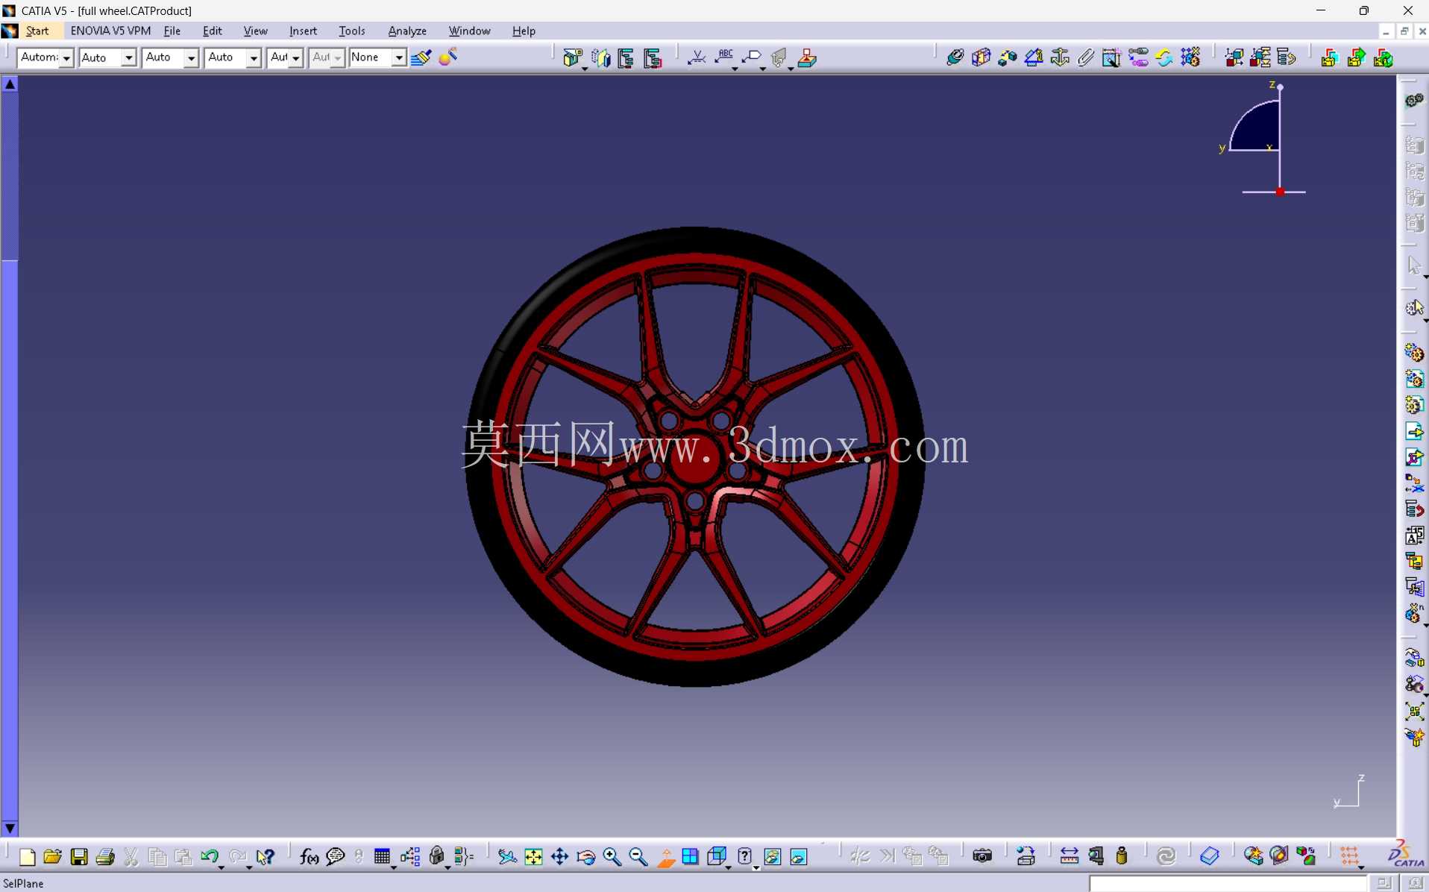Open the Insert menu

click(303, 31)
